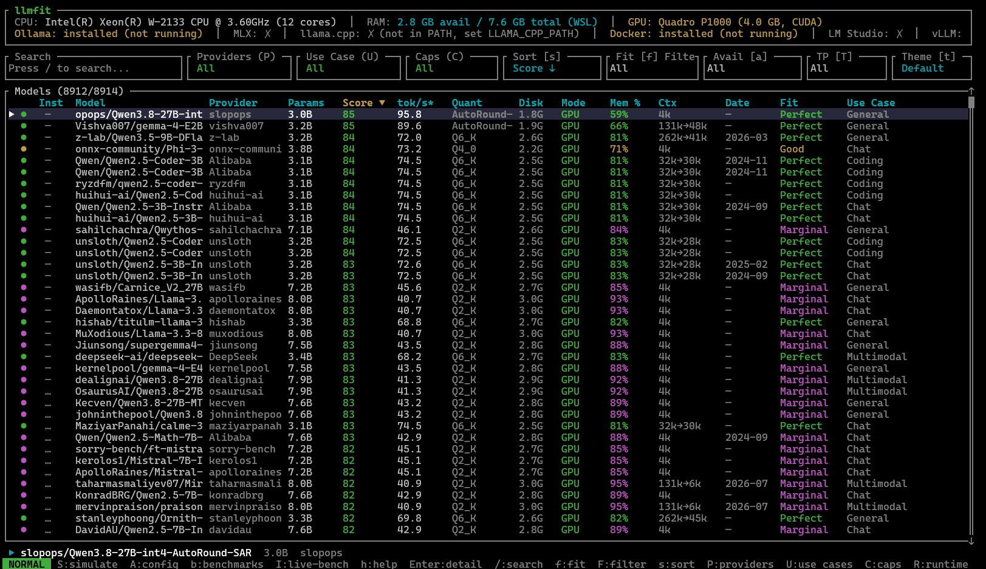The height and width of the screenshot is (569, 986).
Task: Click Multimodal use case of deepseek-ai/deepseek- row
Action: pos(877,356)
